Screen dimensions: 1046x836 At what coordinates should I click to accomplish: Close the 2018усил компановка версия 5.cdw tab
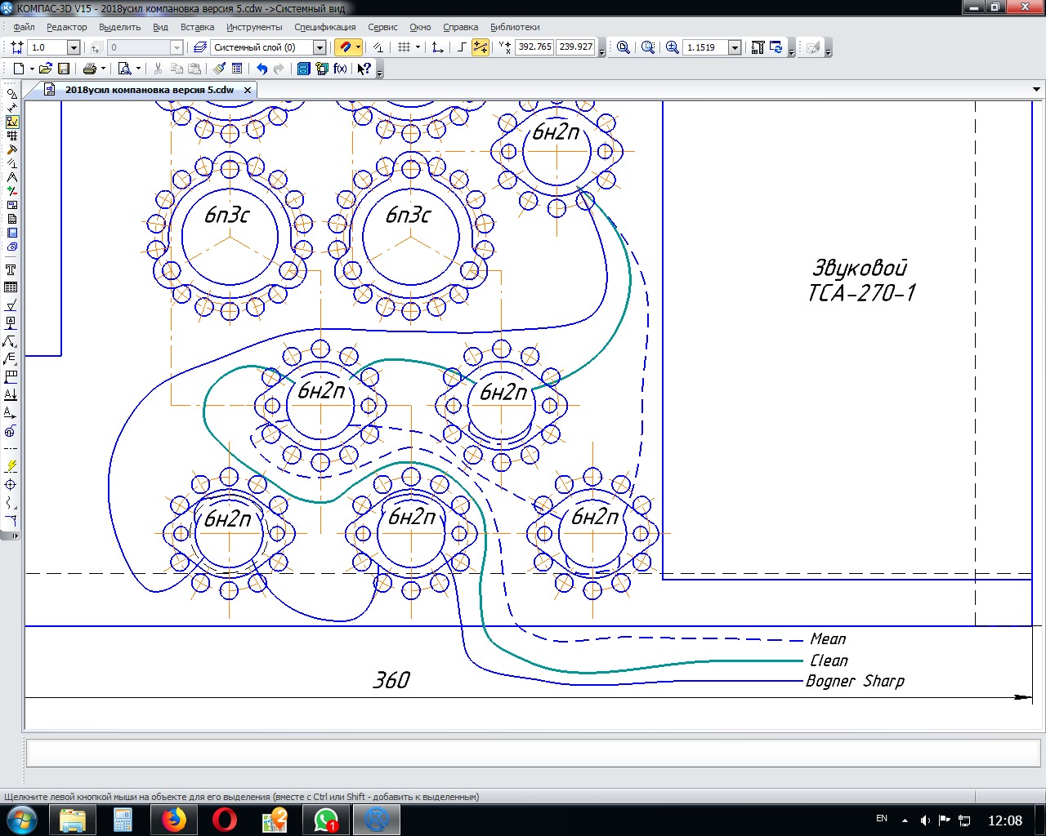click(248, 90)
